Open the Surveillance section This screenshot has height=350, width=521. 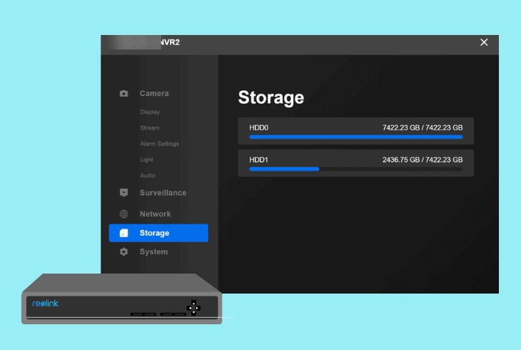tap(163, 193)
